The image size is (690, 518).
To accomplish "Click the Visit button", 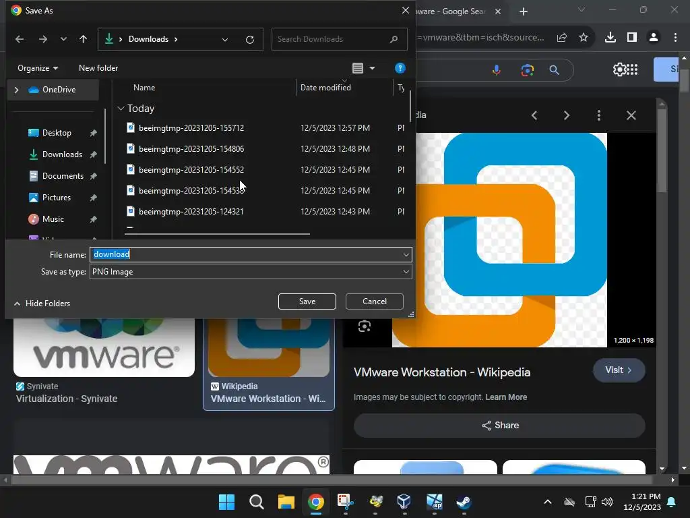I will coord(619,370).
